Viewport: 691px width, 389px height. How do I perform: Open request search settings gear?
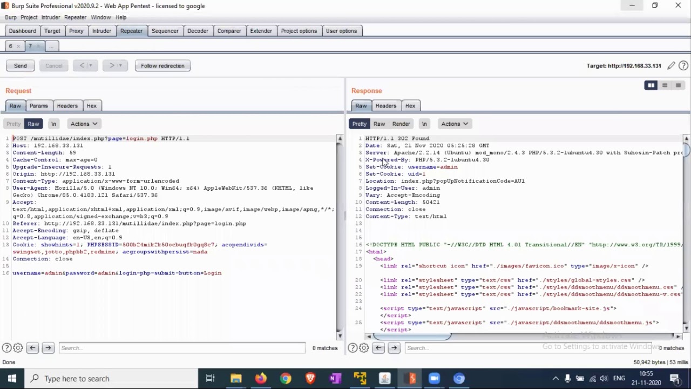tap(18, 348)
